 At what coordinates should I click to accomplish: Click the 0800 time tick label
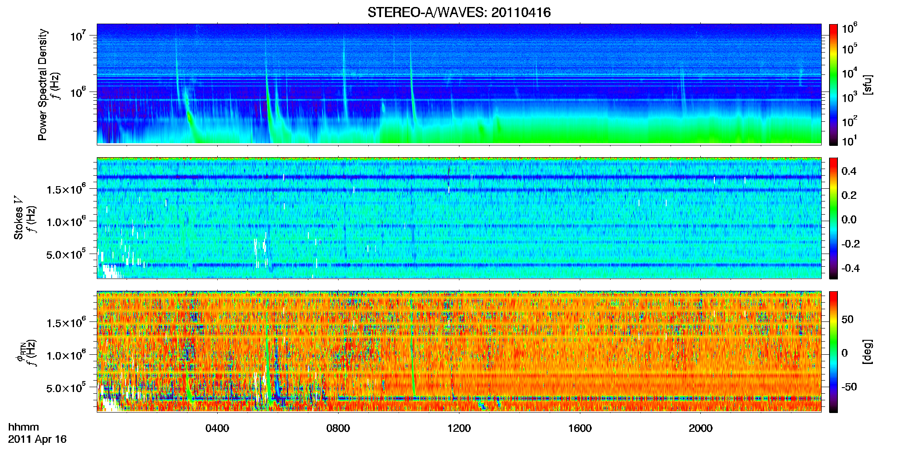(338, 428)
